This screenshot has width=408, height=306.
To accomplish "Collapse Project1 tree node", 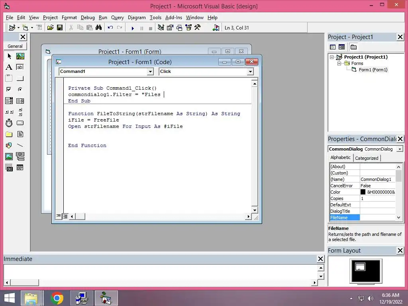I will tap(332, 57).
